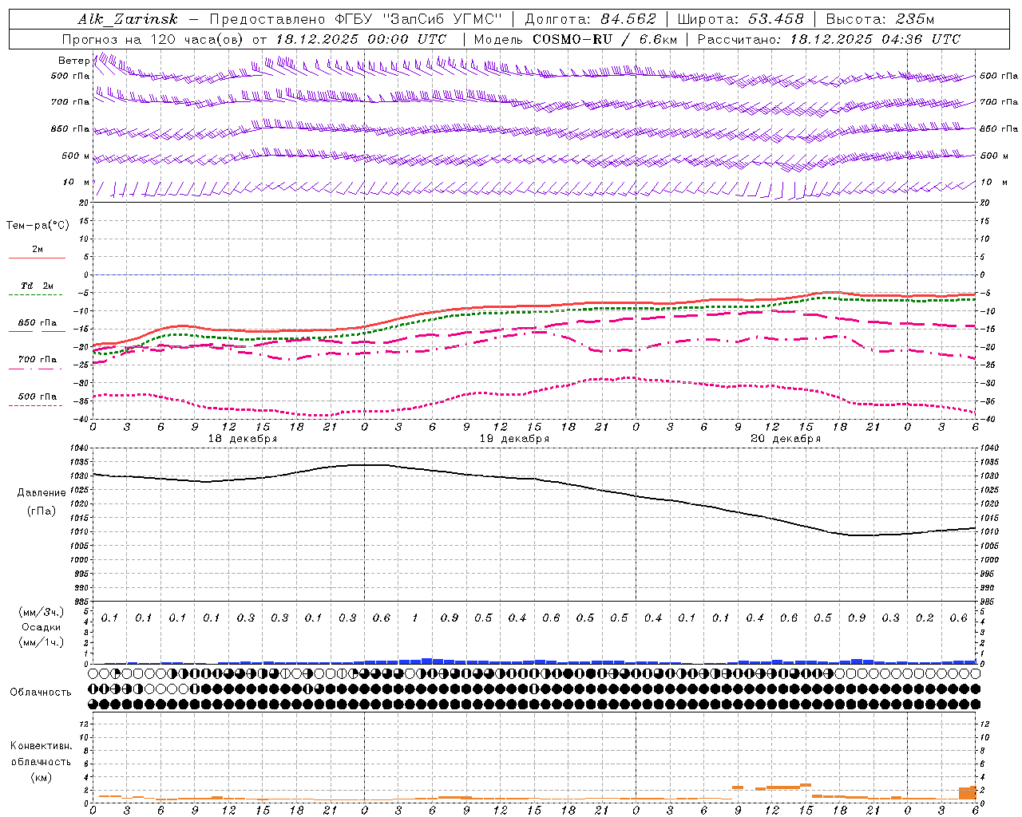Click the 19 декабря date label
Screen dimensions: 1022x817
514,439
